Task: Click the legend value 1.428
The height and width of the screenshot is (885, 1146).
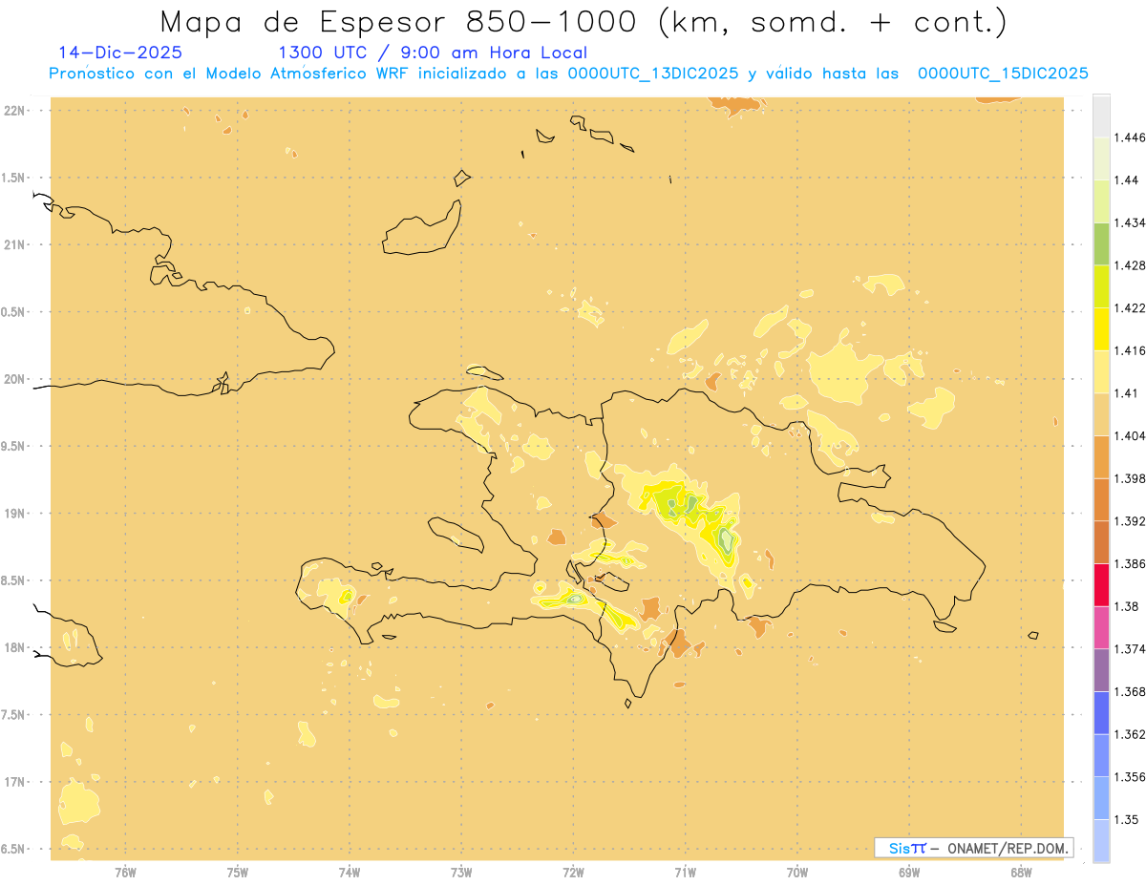Action: 1131,265
